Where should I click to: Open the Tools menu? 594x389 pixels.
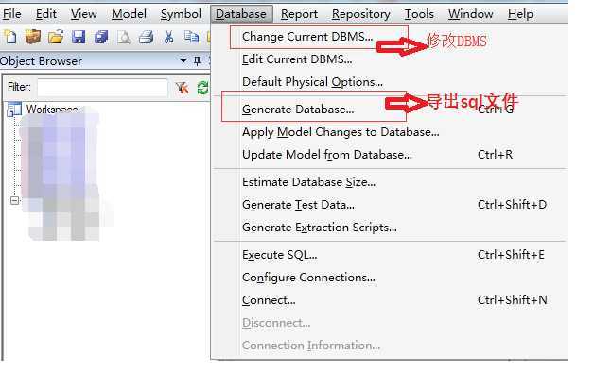[419, 14]
